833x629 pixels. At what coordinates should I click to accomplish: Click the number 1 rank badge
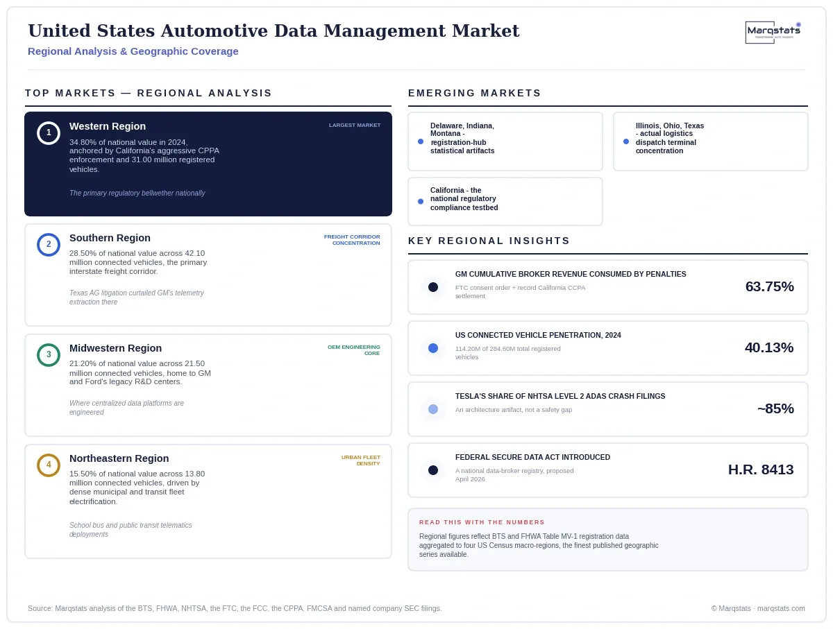click(x=49, y=132)
